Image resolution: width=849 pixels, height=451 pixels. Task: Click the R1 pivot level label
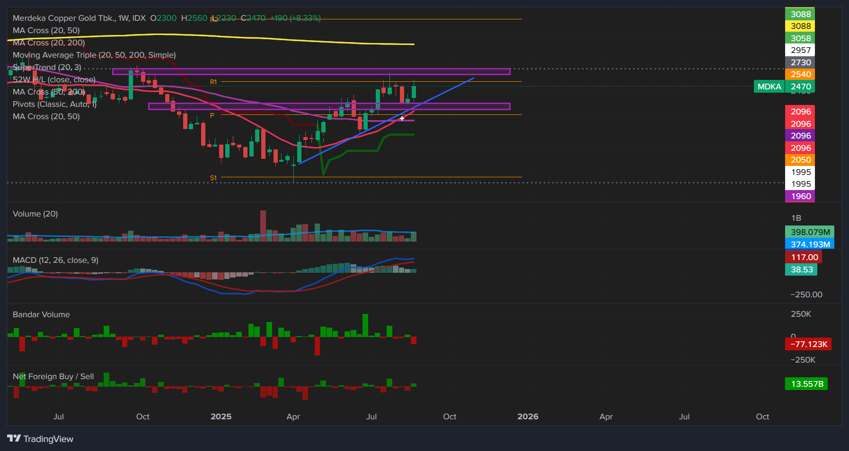213,82
